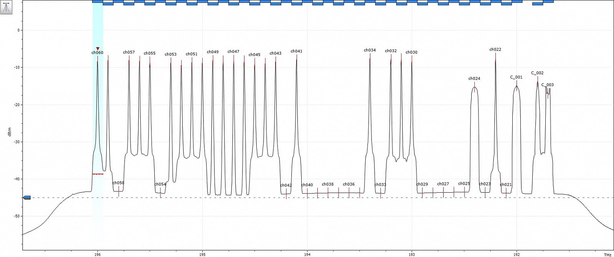614x257 pixels.
Task: Click the ch041 channel label
Action: 296,51
